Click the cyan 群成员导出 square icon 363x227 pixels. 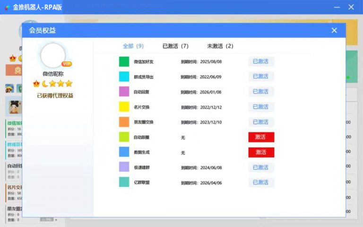(124, 77)
